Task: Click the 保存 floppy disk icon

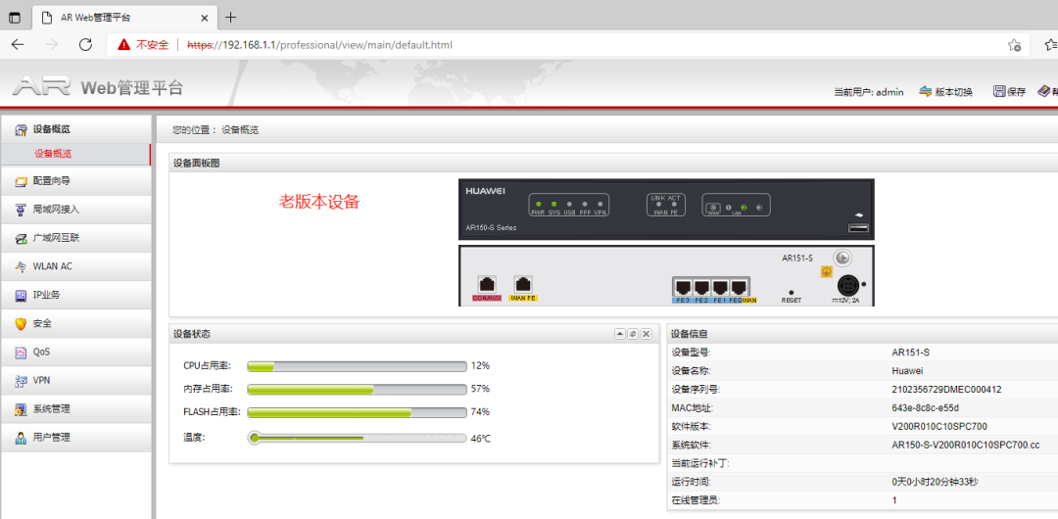Action: [999, 92]
